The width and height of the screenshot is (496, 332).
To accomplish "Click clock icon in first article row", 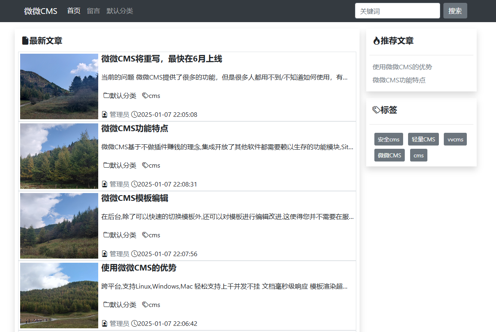I will [134, 114].
